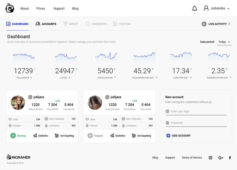Click the footer Google Plus icon

[221, 158]
